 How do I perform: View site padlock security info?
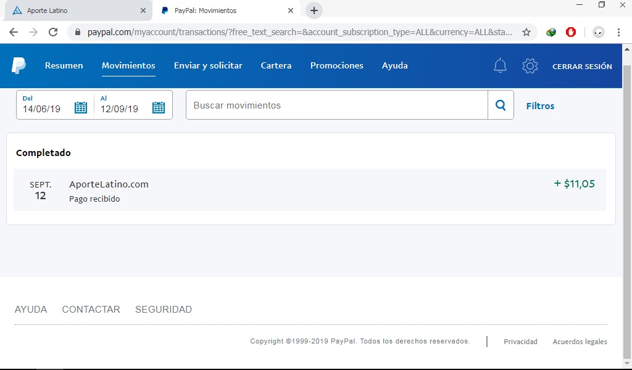[78, 32]
